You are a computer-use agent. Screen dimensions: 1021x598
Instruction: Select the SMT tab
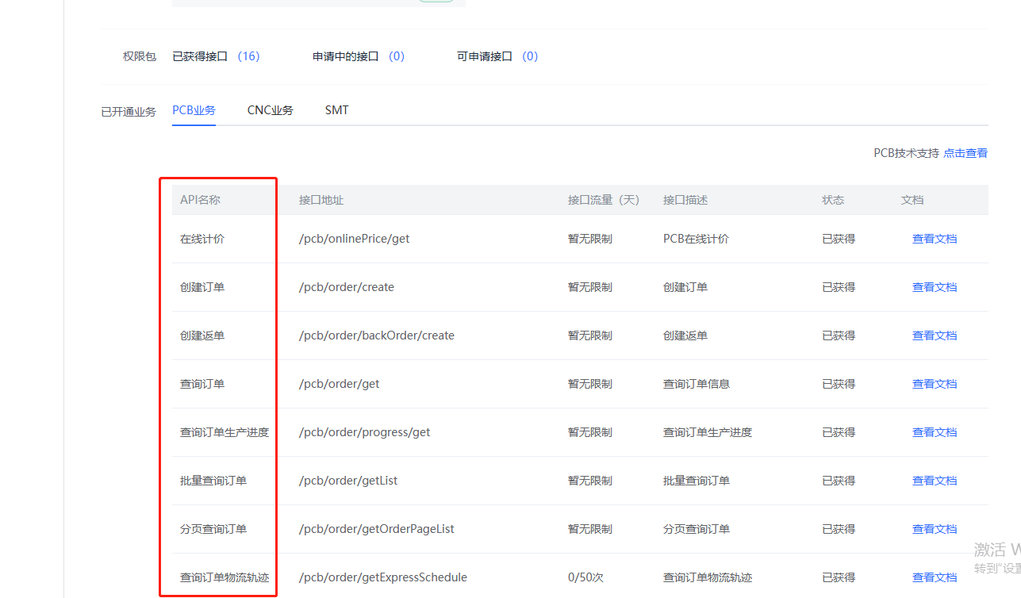(x=336, y=110)
